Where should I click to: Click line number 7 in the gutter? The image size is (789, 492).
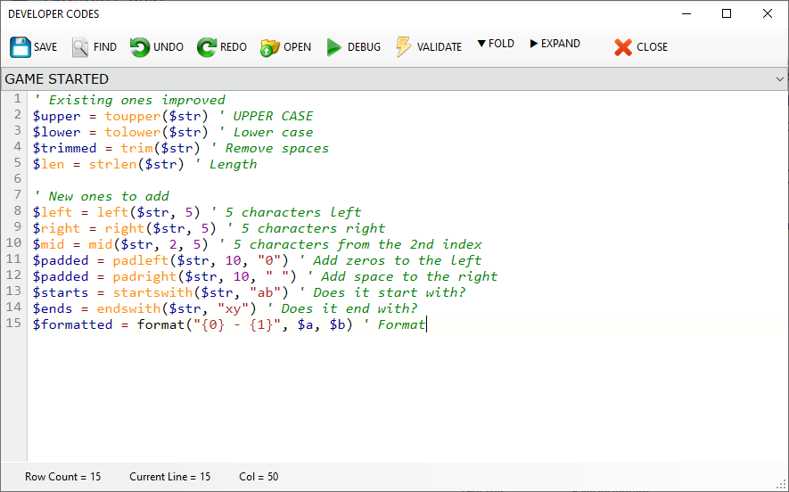[x=17, y=196]
